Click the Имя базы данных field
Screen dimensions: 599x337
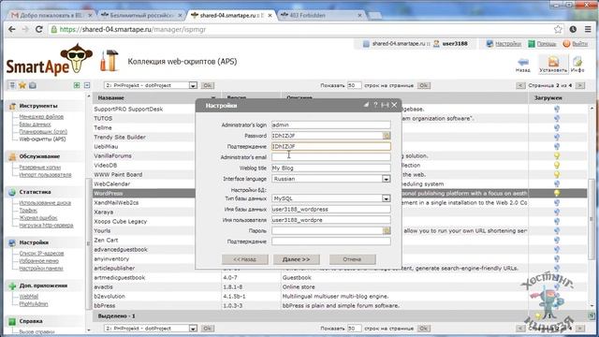(x=330, y=209)
